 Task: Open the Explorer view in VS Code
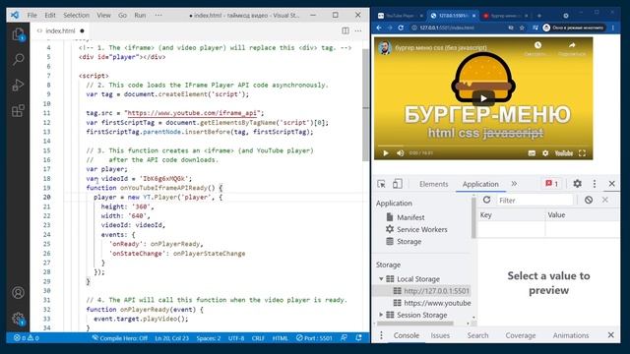(x=18, y=35)
